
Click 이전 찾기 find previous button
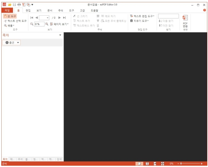pyautogui.click(x=166, y=26)
